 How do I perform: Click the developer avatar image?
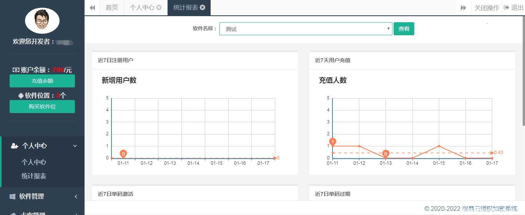pos(42,20)
